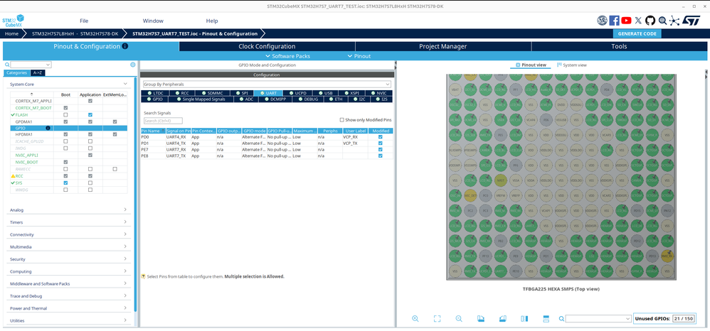This screenshot has height=331, width=710.
Task: Open the Pinout dropdown menu
Action: [x=359, y=56]
